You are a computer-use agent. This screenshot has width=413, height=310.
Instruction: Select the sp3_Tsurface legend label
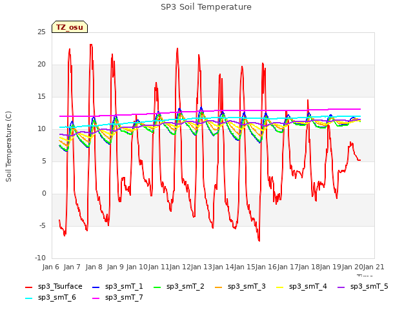60,287
